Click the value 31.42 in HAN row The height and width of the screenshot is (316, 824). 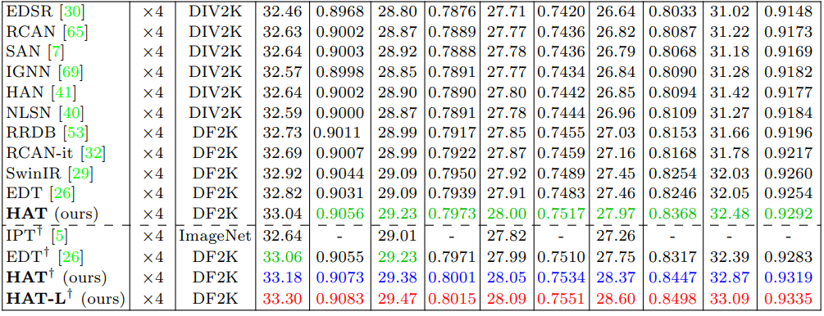730,93
